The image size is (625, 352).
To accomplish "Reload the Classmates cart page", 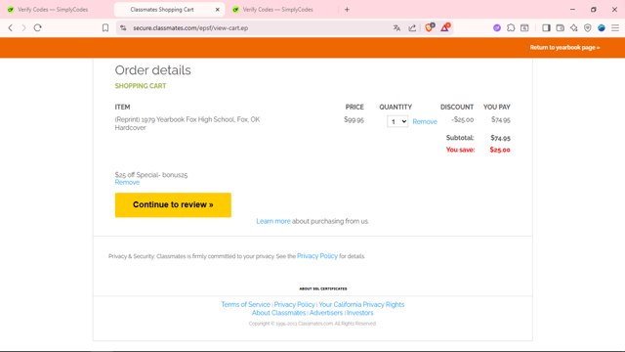I will click(37, 28).
